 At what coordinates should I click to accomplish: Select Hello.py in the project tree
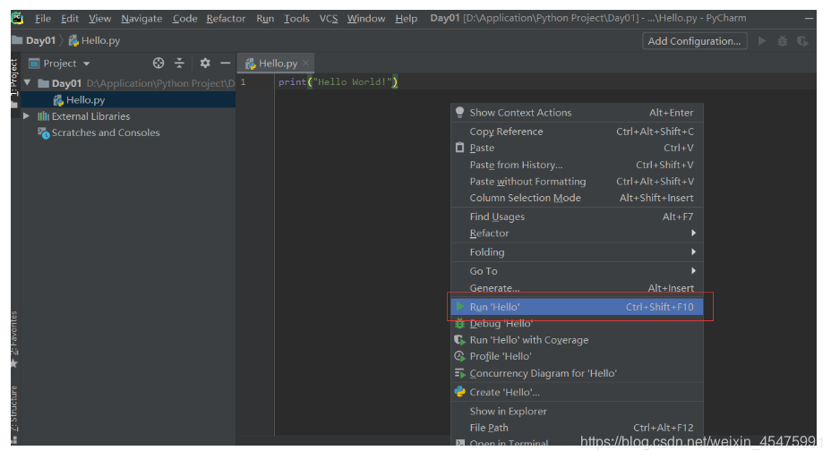click(x=128, y=100)
